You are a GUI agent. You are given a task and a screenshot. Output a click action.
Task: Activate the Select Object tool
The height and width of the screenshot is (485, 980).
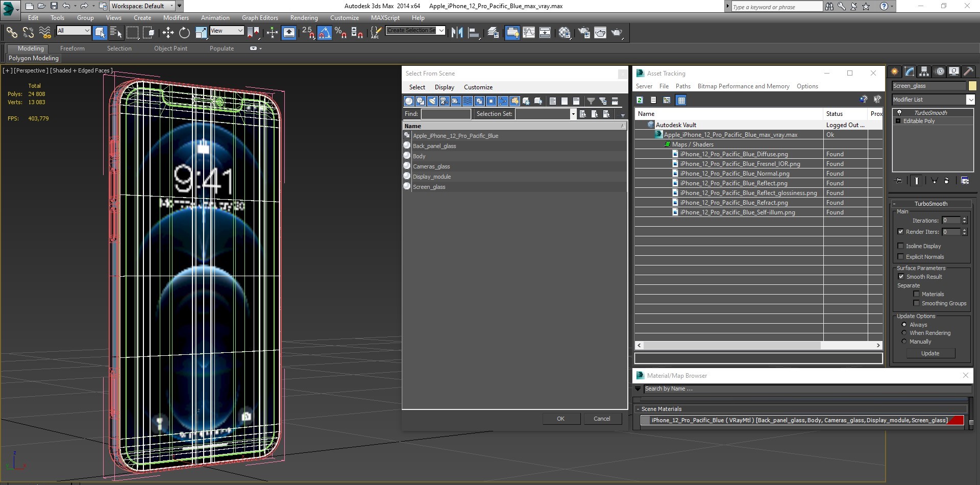[100, 33]
